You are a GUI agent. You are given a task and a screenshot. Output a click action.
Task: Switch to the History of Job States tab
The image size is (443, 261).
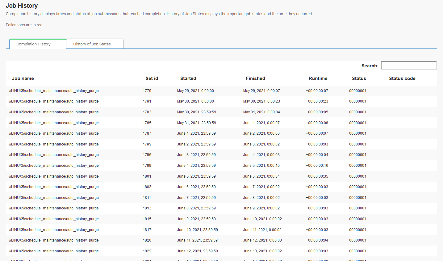[92, 44]
